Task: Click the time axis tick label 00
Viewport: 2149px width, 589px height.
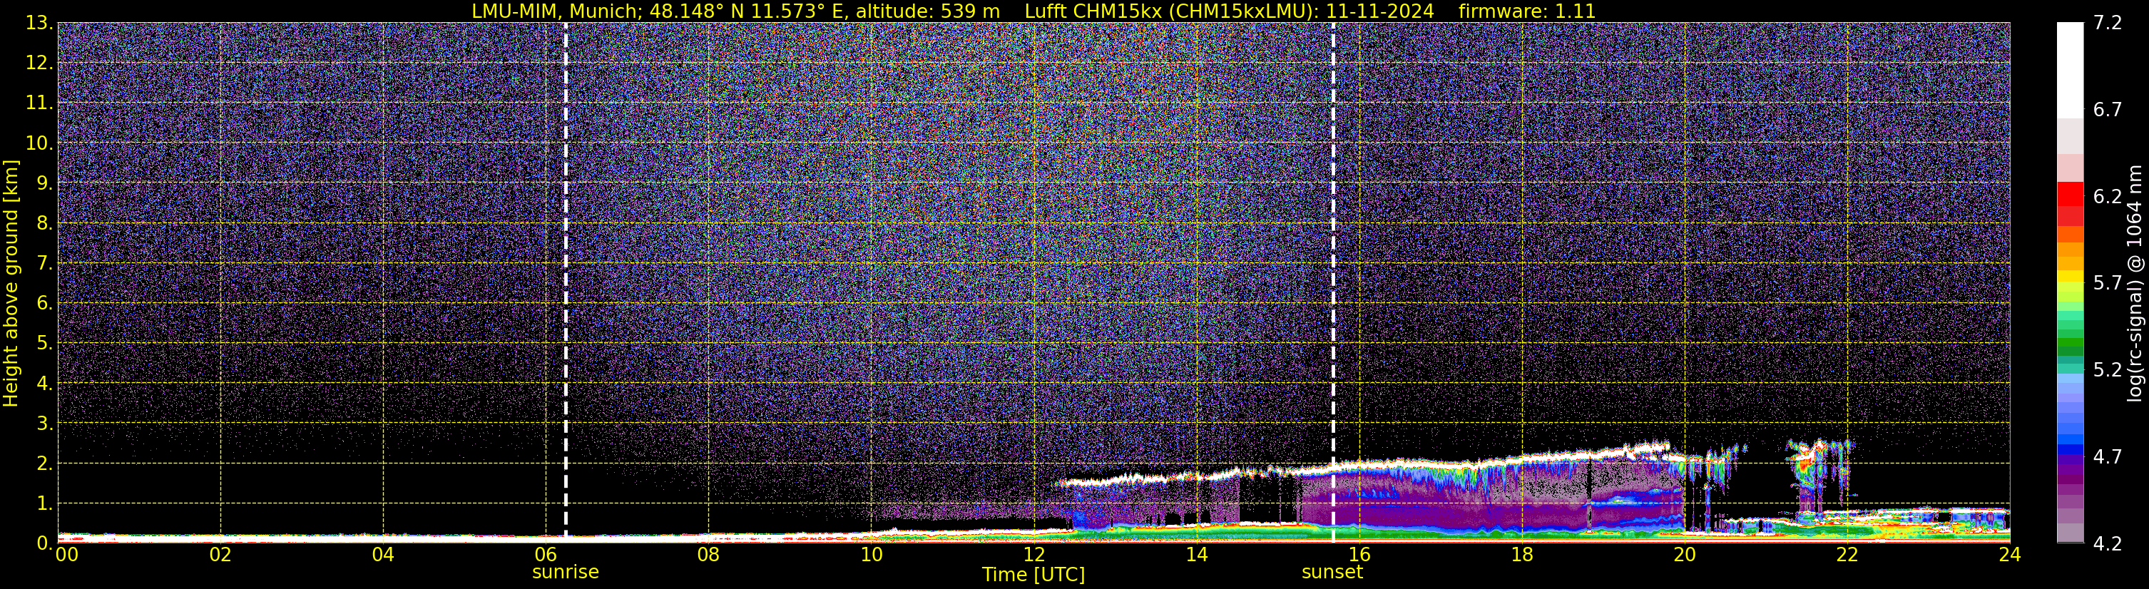Action: click(67, 555)
